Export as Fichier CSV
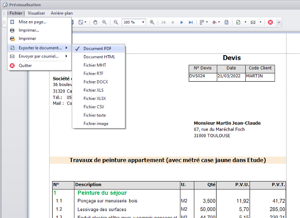This screenshot has width=300, height=218. 99,107
